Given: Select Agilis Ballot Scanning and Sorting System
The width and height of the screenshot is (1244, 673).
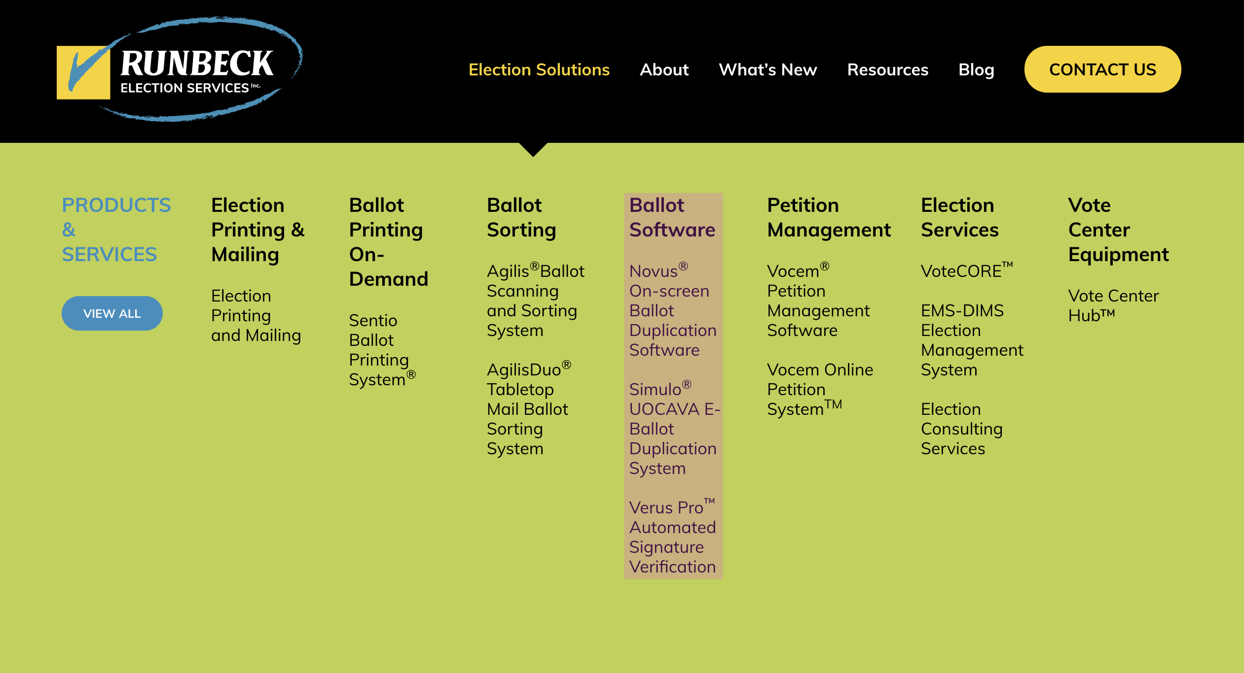Looking at the screenshot, I should pos(536,300).
